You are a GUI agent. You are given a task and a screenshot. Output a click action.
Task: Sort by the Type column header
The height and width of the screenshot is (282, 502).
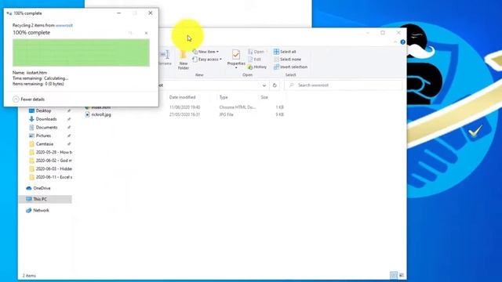pos(224,97)
